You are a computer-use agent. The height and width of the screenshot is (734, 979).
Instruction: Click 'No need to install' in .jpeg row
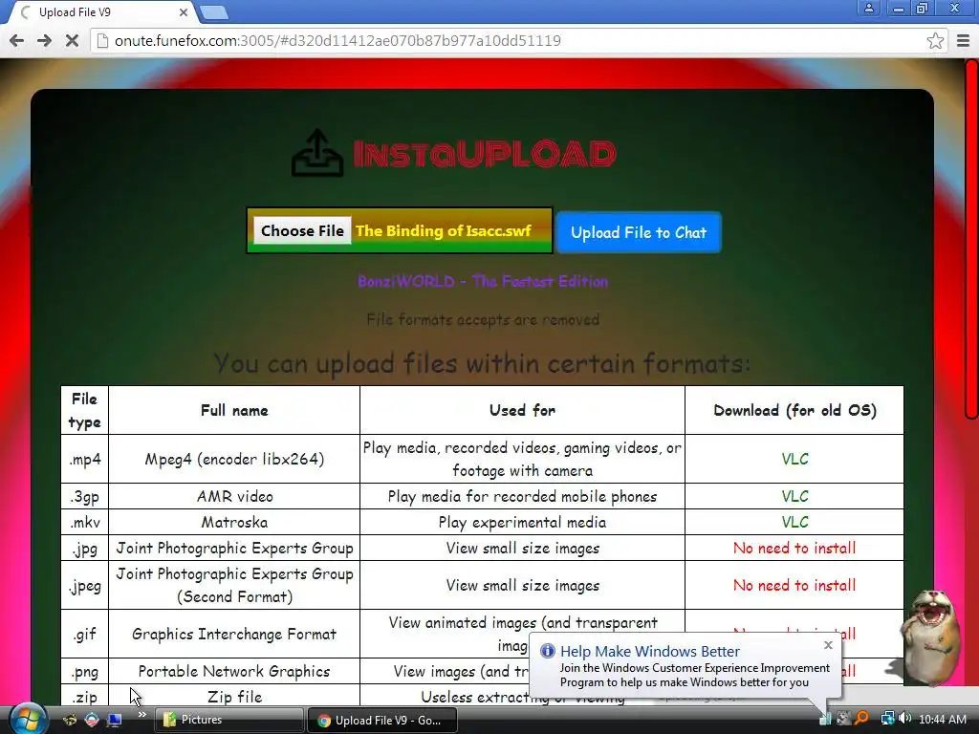[x=794, y=586]
